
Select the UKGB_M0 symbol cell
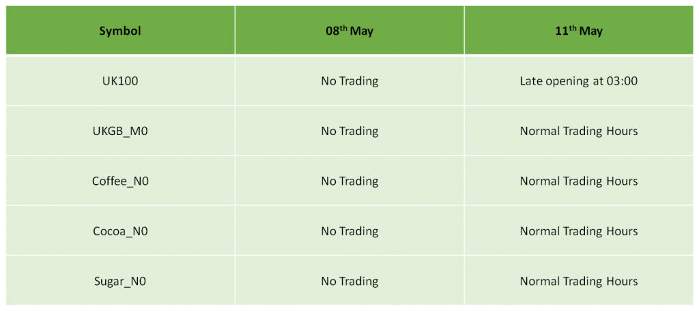120,131
